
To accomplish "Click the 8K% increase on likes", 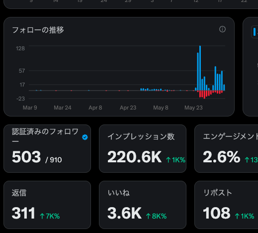I will (156, 216).
